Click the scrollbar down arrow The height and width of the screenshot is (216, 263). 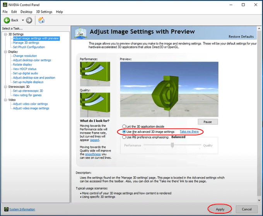coord(259,200)
